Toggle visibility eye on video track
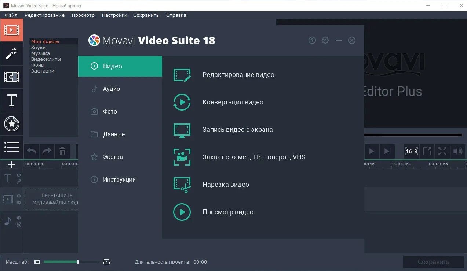This screenshot has width=467, height=271. click(x=19, y=196)
